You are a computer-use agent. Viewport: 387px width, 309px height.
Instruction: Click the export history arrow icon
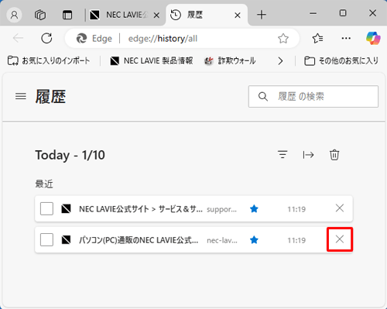(x=308, y=155)
